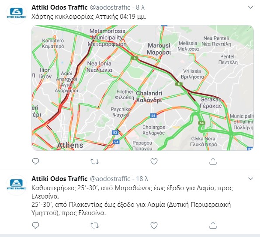Open the first tweet's 8 λ timestamp
Image resolution: width=260 pixels, height=237 pixels.
[x=140, y=7]
